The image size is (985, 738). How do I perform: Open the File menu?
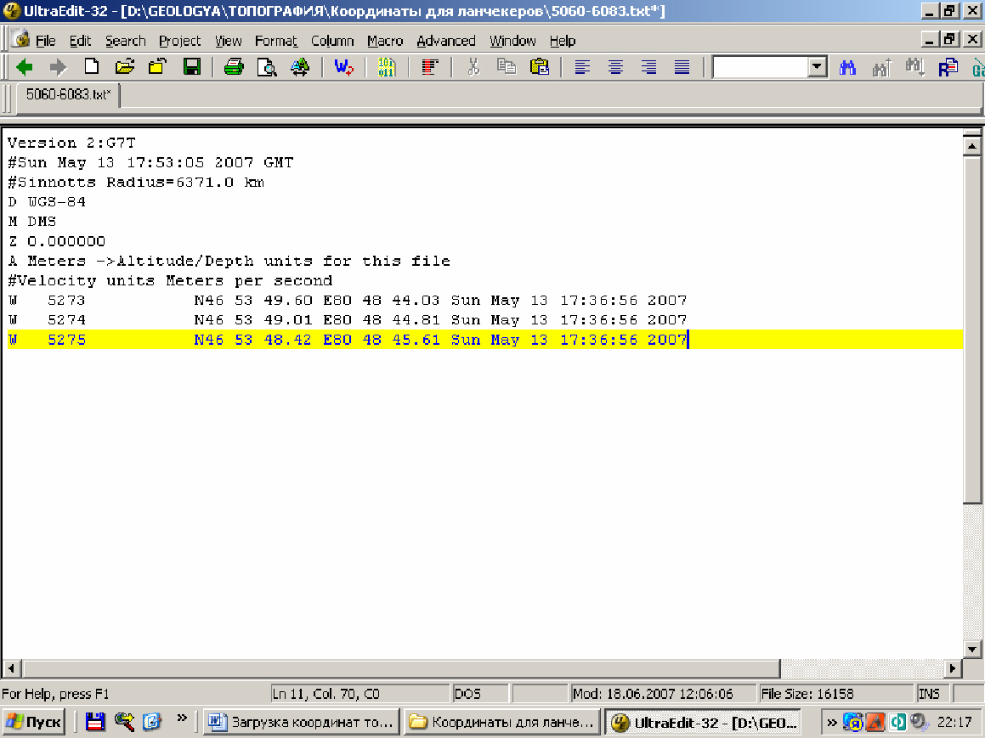[x=45, y=41]
